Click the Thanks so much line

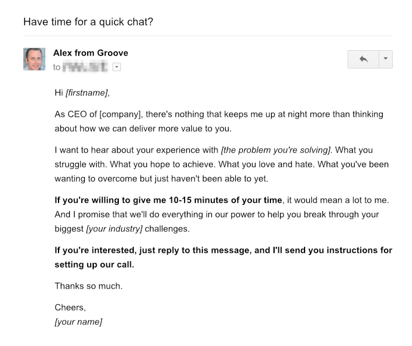(88, 286)
